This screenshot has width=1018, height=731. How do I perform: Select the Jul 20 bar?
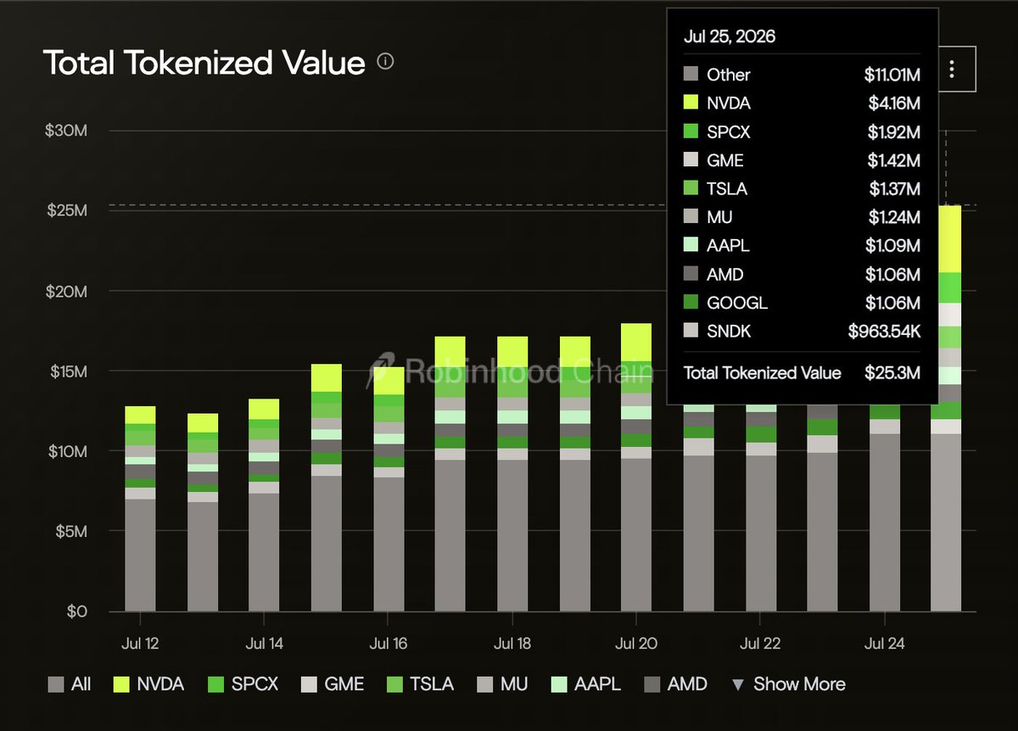click(636, 467)
